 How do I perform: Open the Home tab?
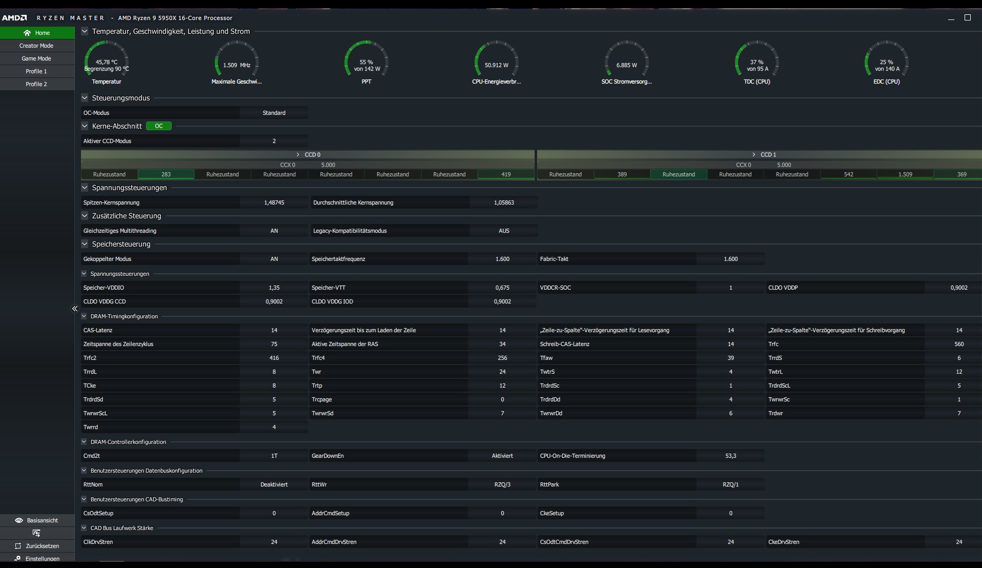point(37,33)
